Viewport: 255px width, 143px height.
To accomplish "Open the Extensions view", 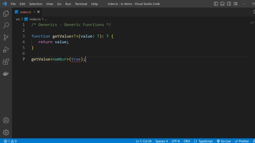I will [6, 62].
